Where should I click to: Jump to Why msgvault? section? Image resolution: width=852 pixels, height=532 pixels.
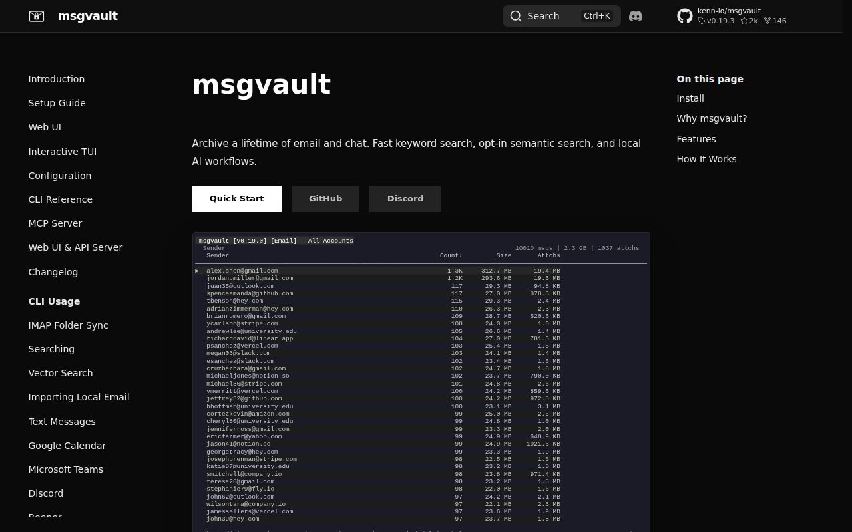tap(712, 118)
